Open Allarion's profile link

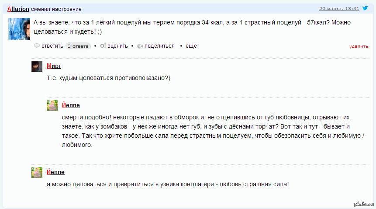pos(18,9)
